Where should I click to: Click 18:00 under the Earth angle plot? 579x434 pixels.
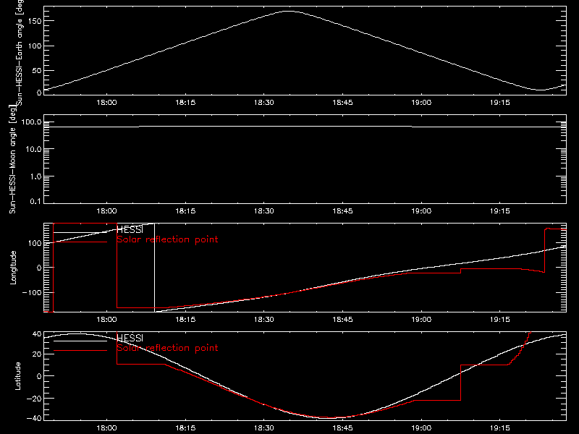[106, 103]
